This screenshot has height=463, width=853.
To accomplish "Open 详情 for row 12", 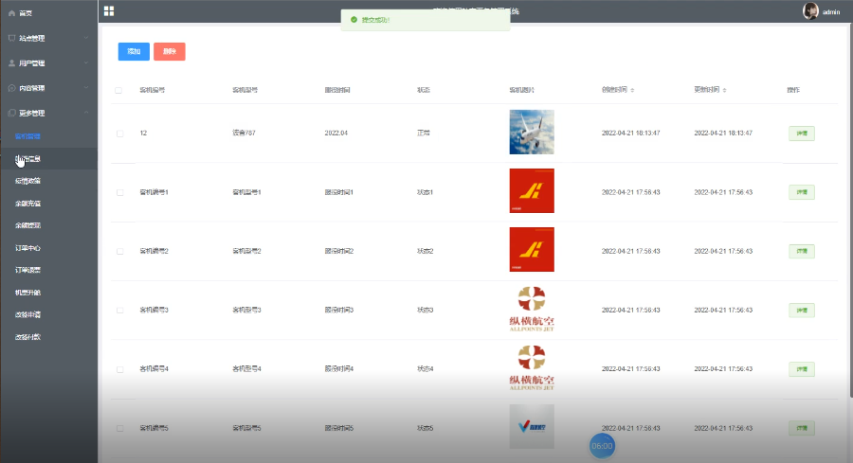I will click(x=801, y=134).
